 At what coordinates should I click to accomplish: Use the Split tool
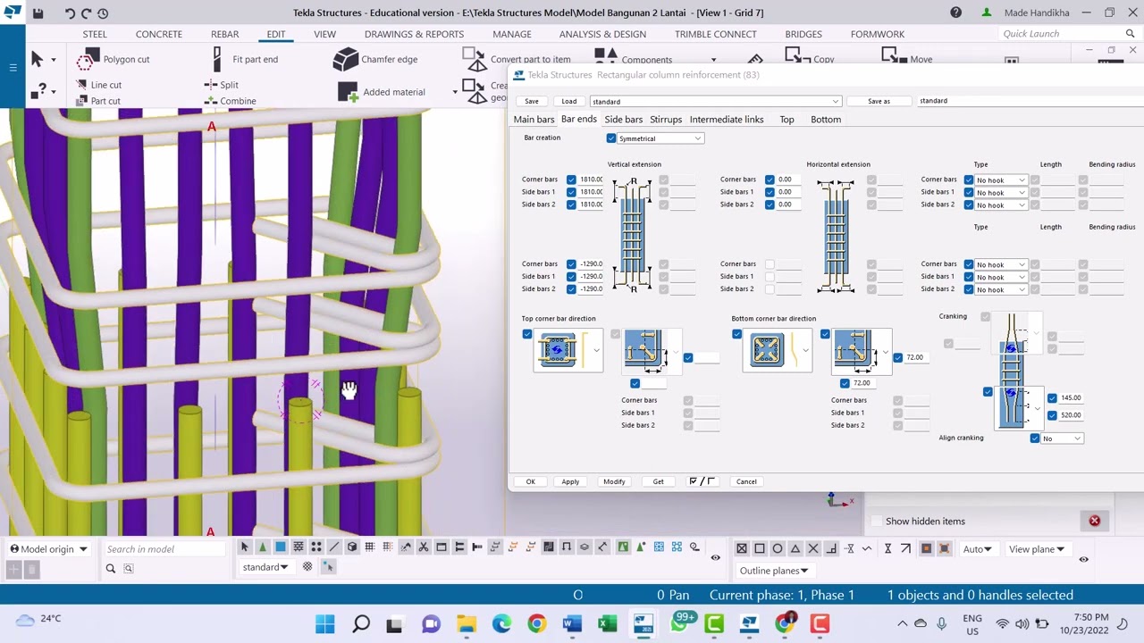point(222,85)
